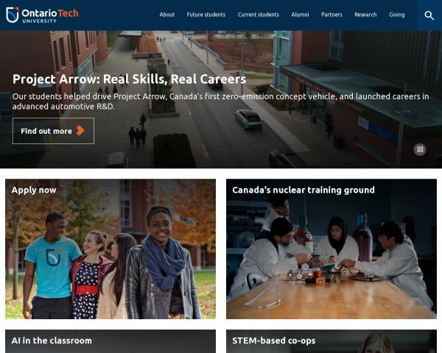Click the Canada's nuclear training ground heading
This screenshot has width=442, height=353.
pyautogui.click(x=304, y=190)
